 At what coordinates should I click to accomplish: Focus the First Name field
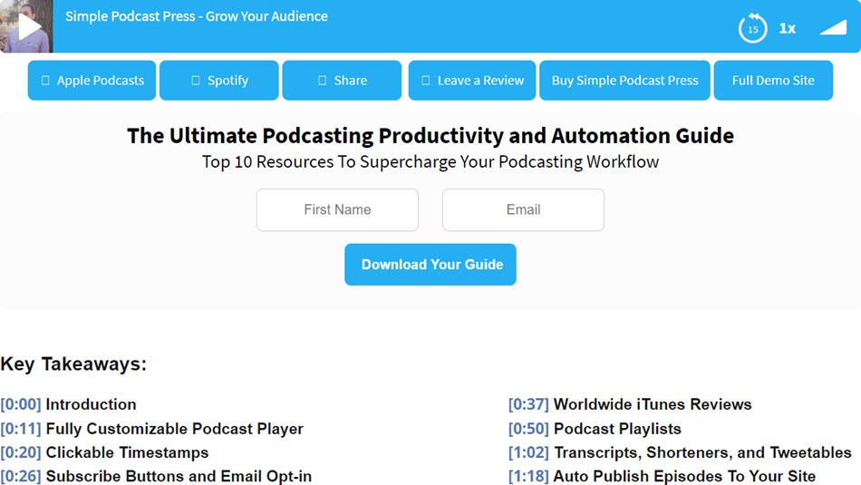click(337, 209)
